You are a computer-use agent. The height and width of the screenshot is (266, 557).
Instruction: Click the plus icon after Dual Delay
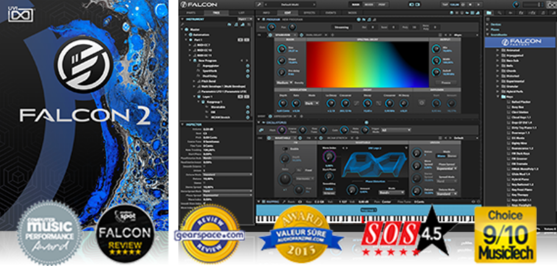(332, 35)
